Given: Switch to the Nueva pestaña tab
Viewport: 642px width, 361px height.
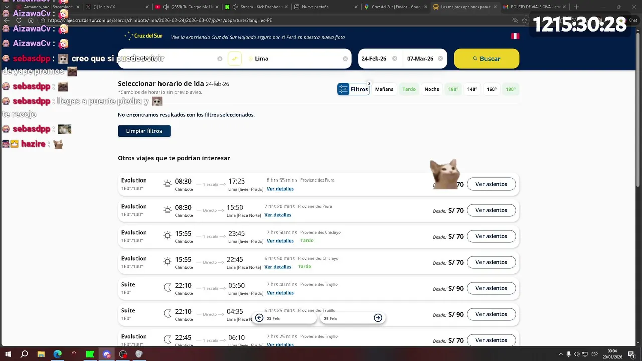Looking at the screenshot, I should pos(326,7).
